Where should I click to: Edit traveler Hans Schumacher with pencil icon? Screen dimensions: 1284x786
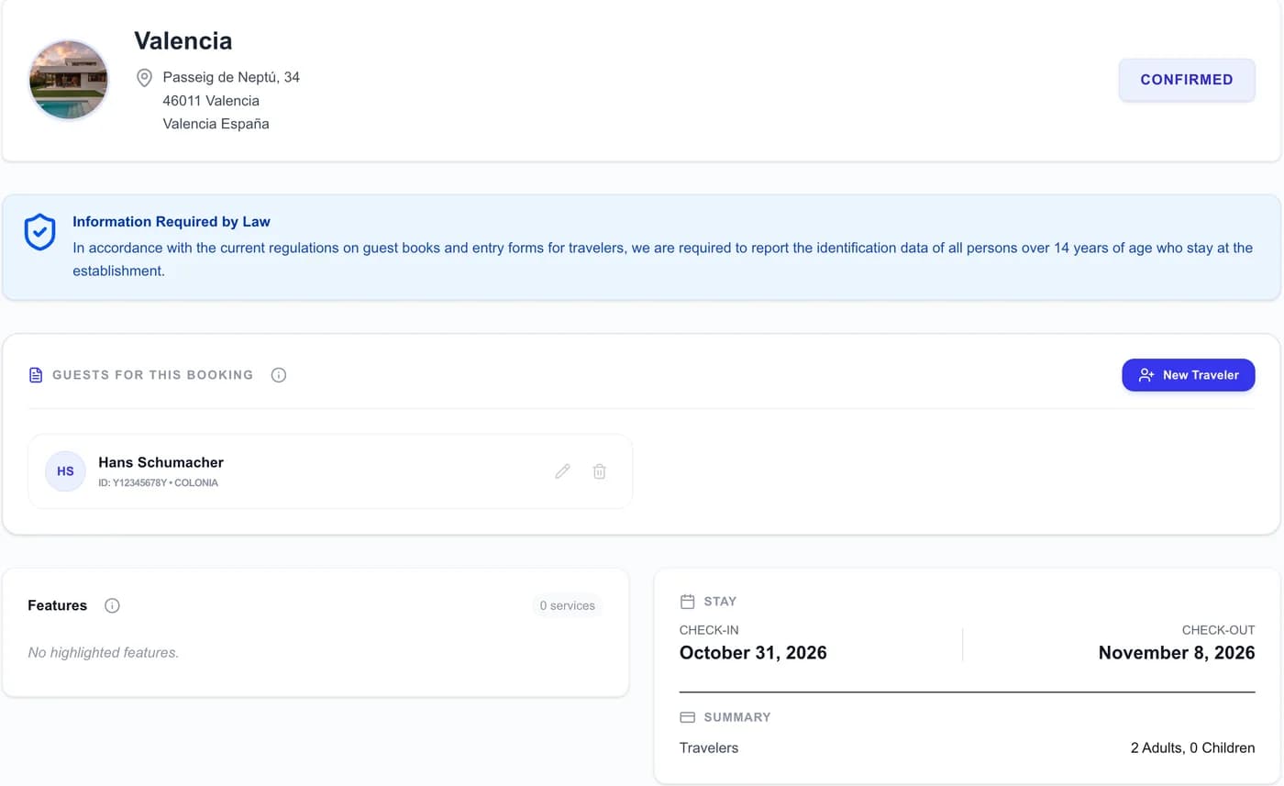tap(562, 471)
